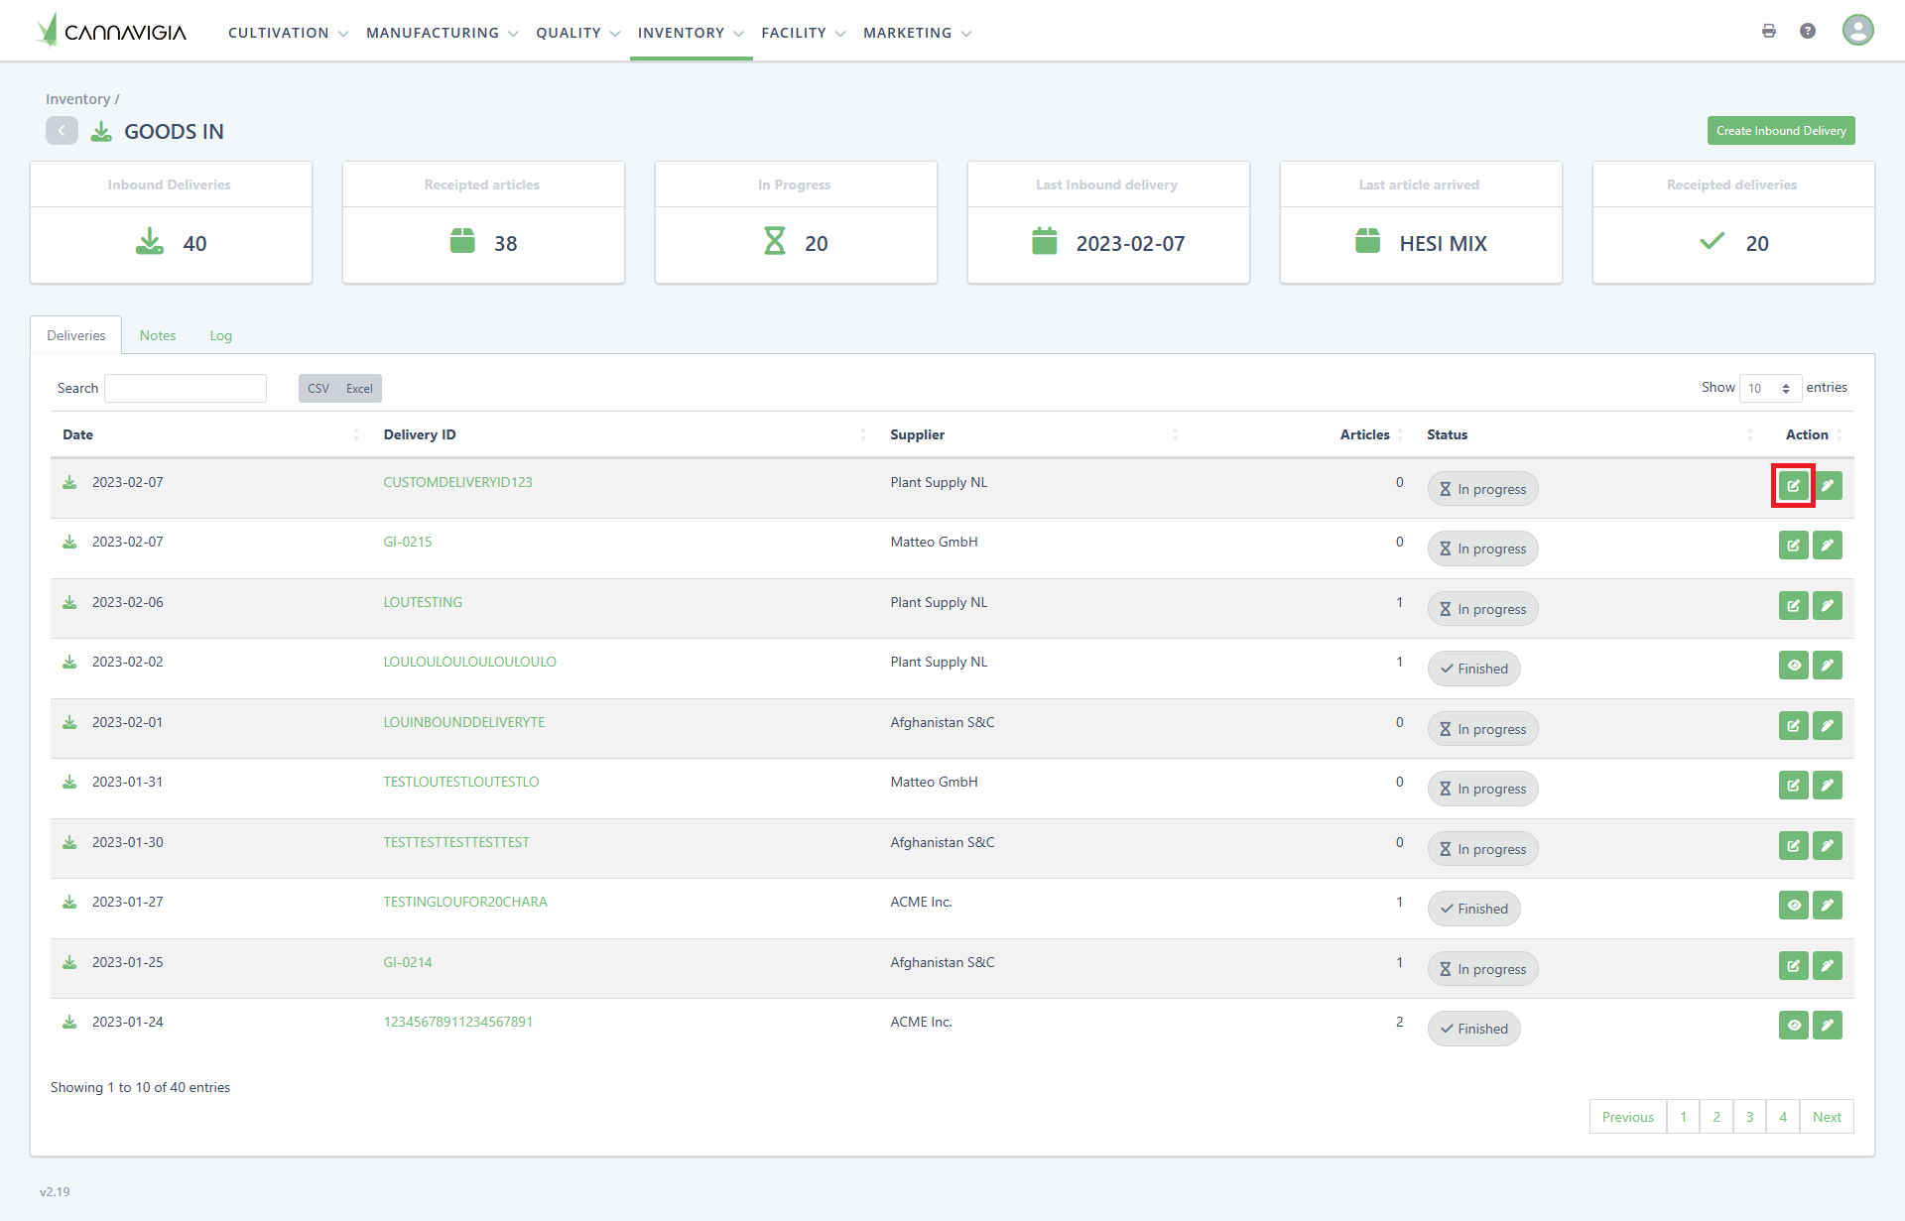Screen dimensions: 1905x1221
Task: Click eye icon for 12345678911234567891 row
Action: (x=1793, y=1026)
